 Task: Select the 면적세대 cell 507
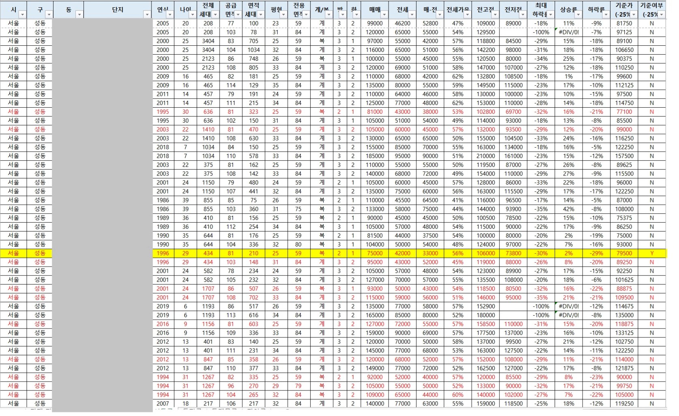point(254,289)
